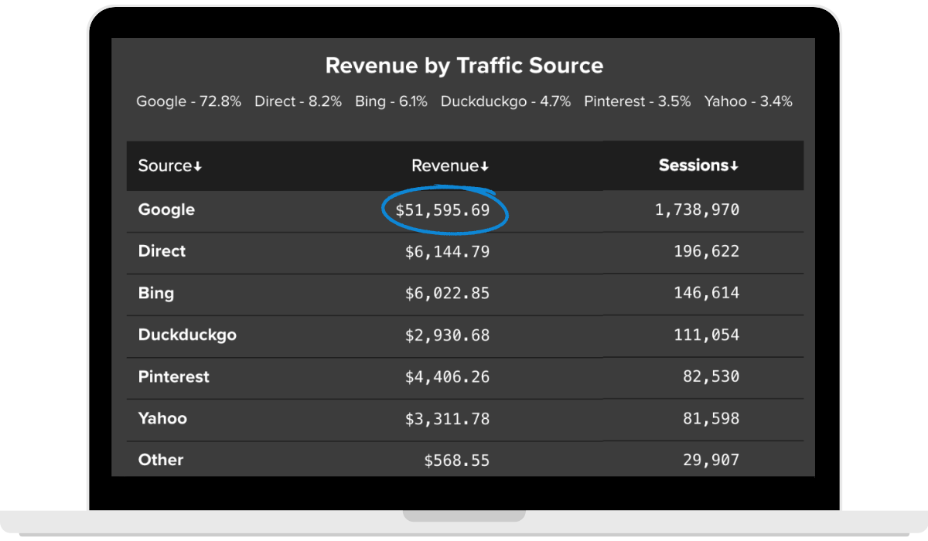Select Bing sessions value 146,614
The image size is (928, 541).
707,293
